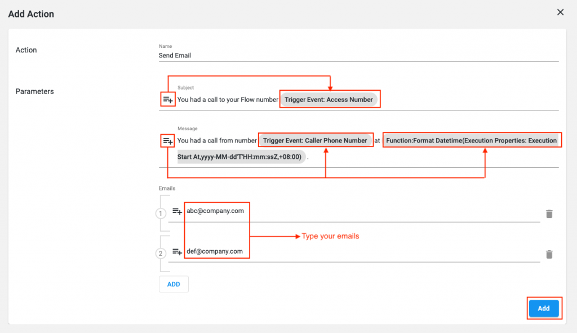Close the Add Action dialog
Image resolution: width=577 pixels, height=333 pixels.
pyautogui.click(x=560, y=12)
